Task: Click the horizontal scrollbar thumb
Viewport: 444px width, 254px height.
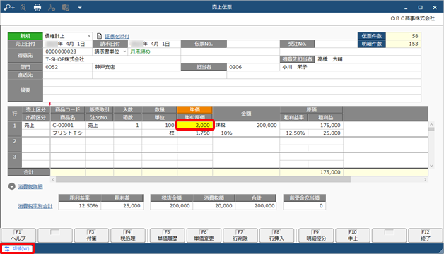Action: click(x=203, y=179)
